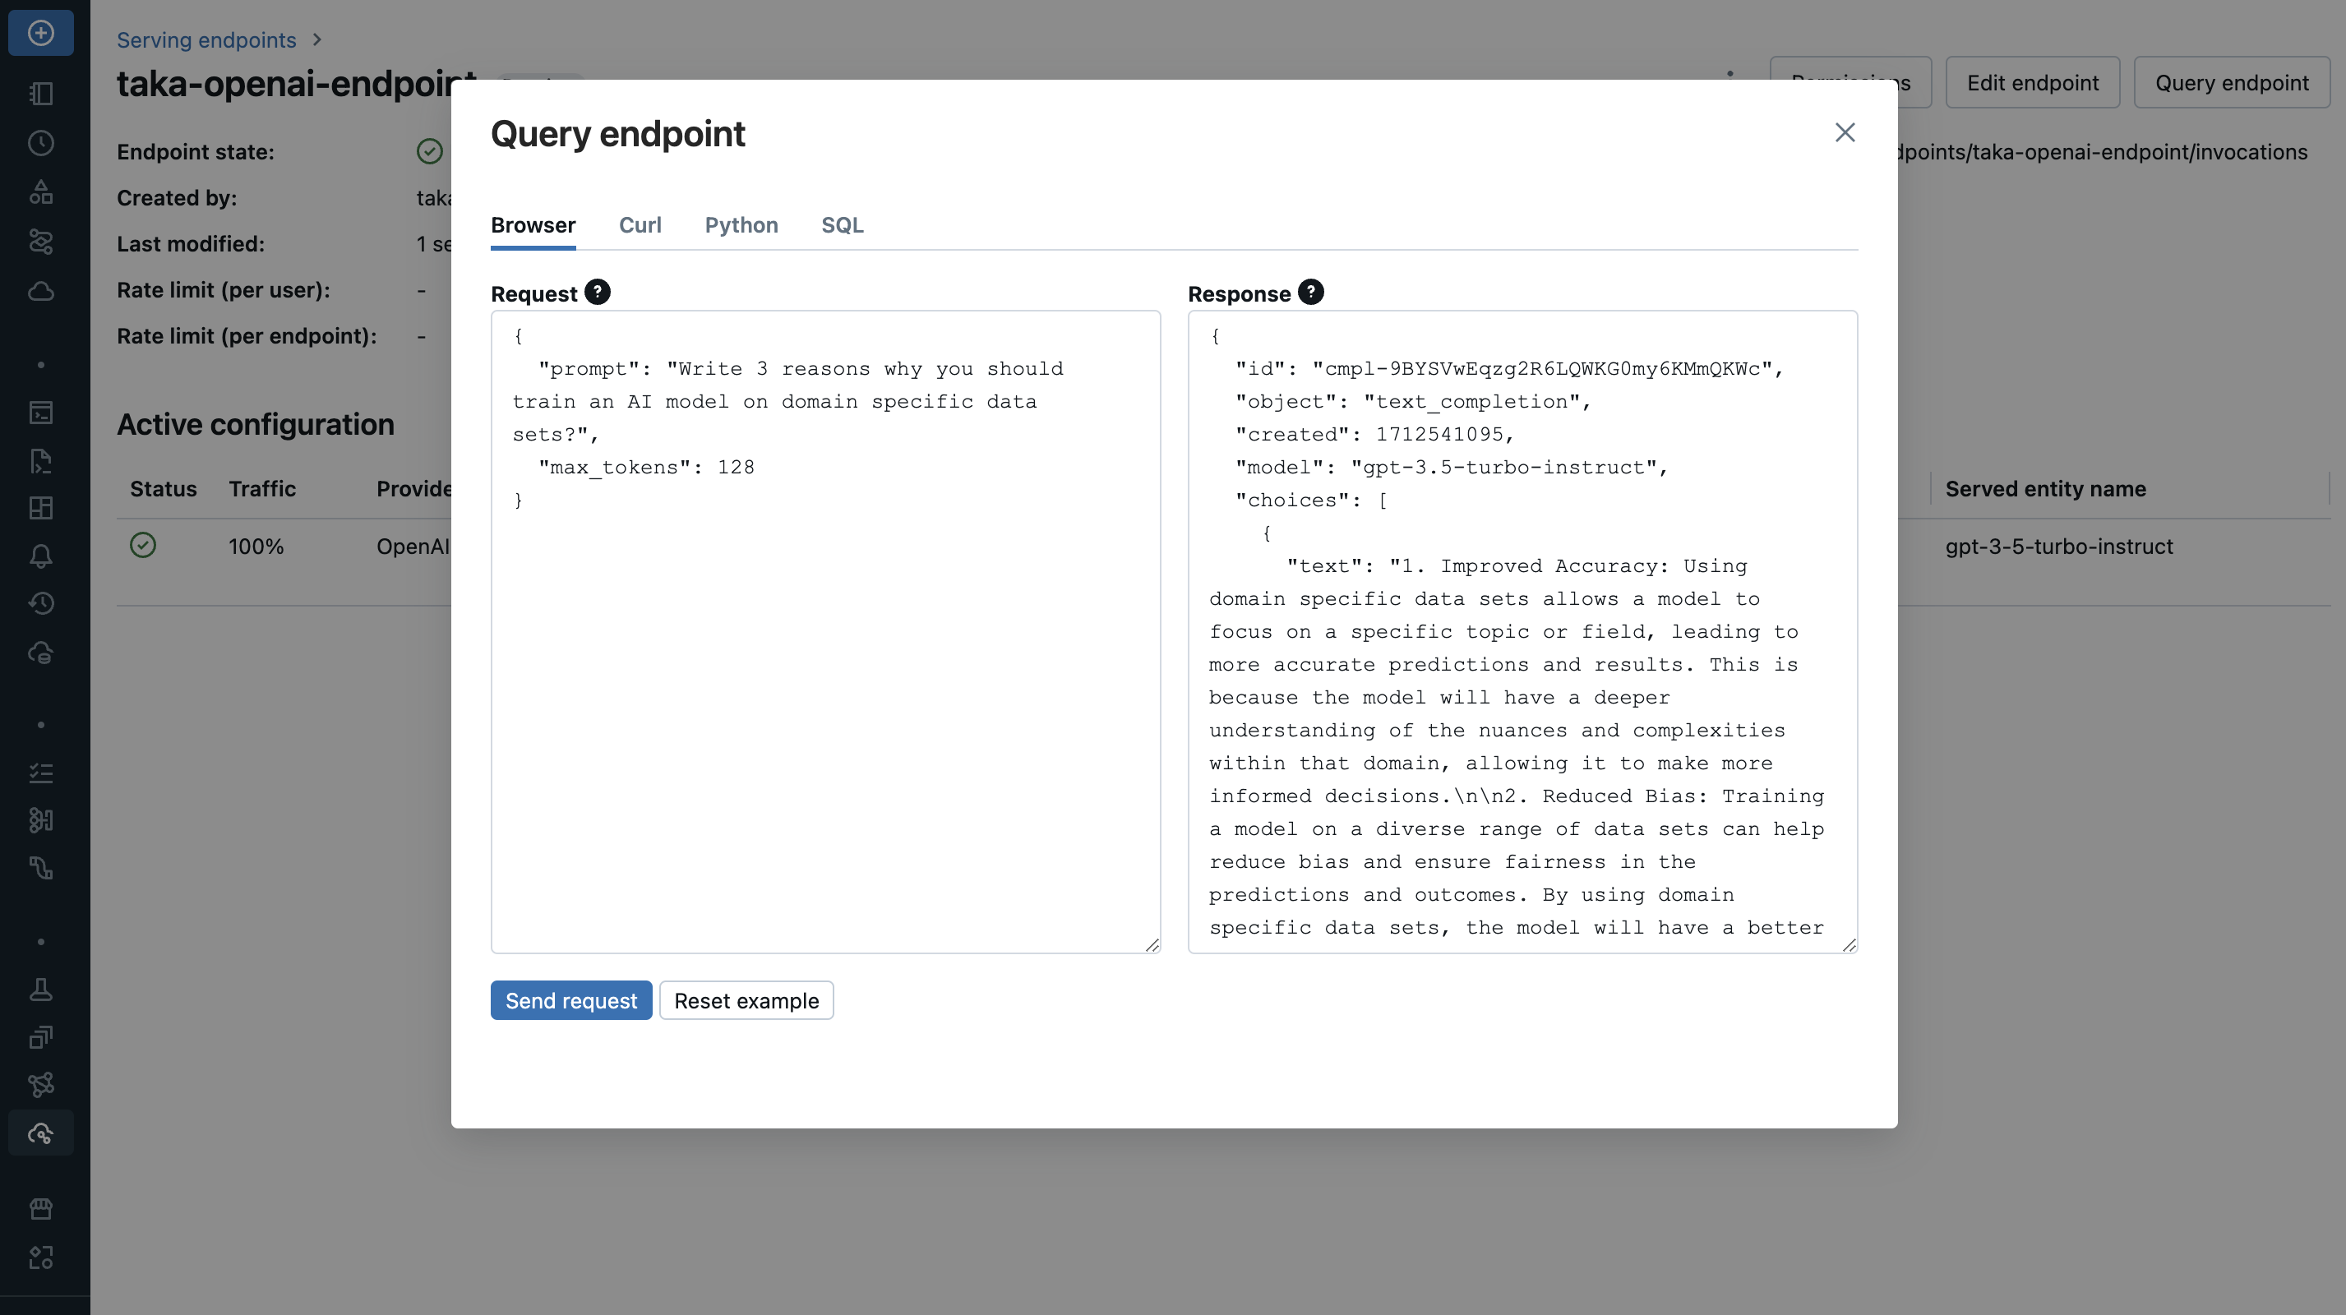Open SQL Editor icon in sidebar

point(41,413)
